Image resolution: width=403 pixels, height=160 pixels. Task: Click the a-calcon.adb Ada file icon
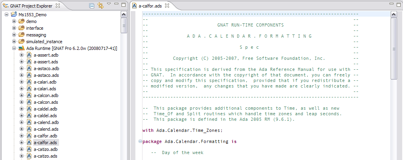click(29, 95)
